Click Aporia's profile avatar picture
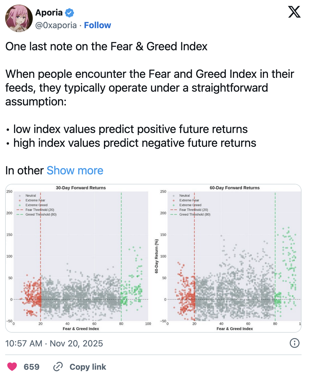Screen dimensions: 309x374 pyautogui.click(x=19, y=18)
